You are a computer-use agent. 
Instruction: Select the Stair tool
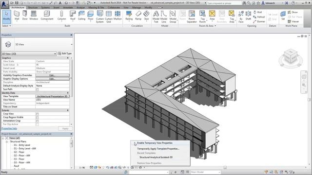[146, 16]
